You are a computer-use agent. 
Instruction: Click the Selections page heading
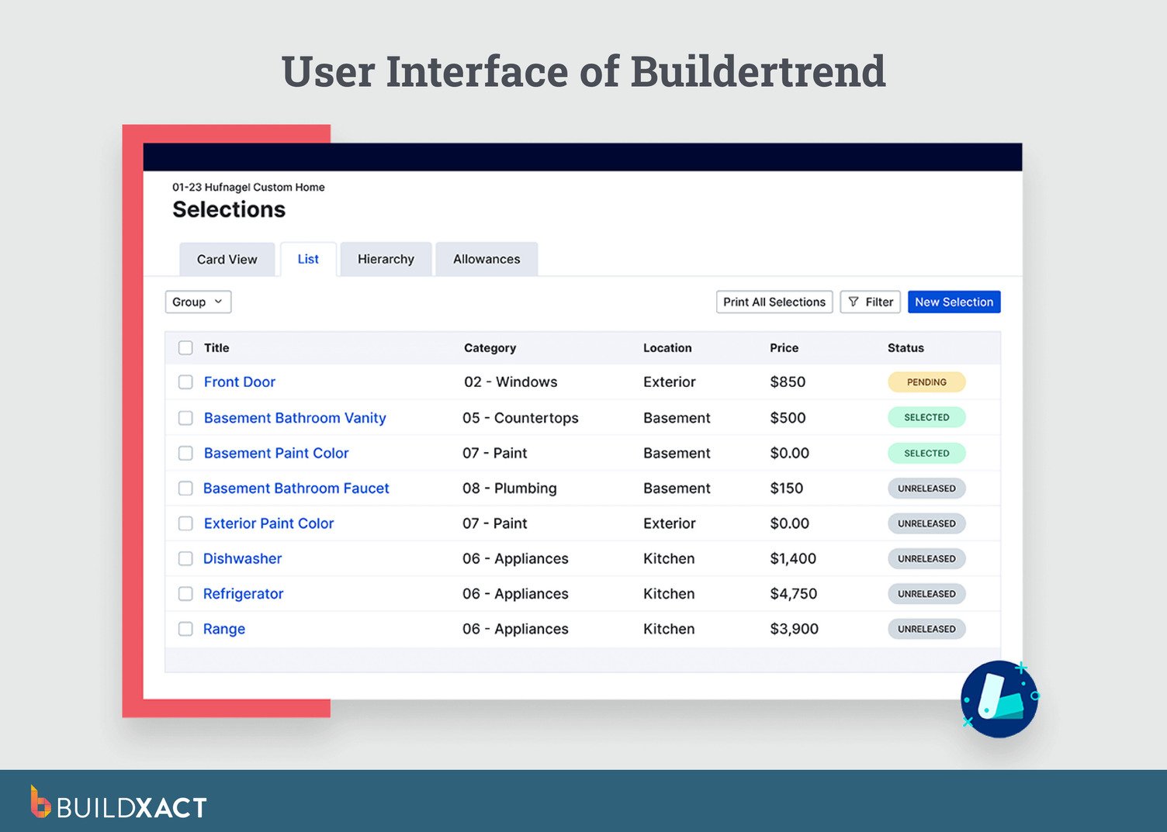229,209
